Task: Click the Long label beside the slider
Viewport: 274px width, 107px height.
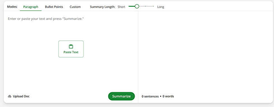Action: [160, 7]
